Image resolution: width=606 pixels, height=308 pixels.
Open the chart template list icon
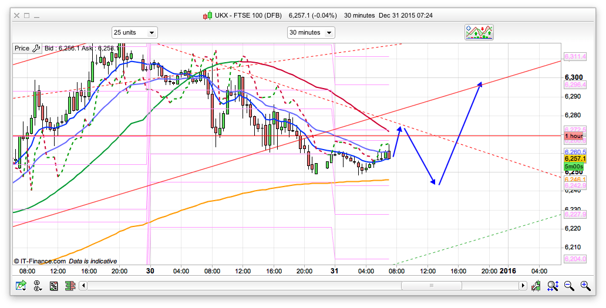[53, 286]
